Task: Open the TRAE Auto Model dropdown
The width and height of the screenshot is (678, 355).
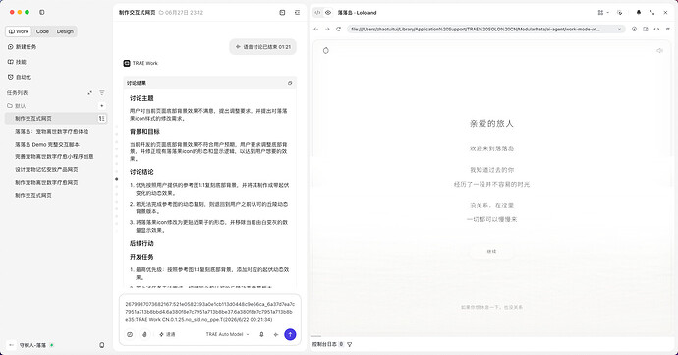Action: coord(227,334)
